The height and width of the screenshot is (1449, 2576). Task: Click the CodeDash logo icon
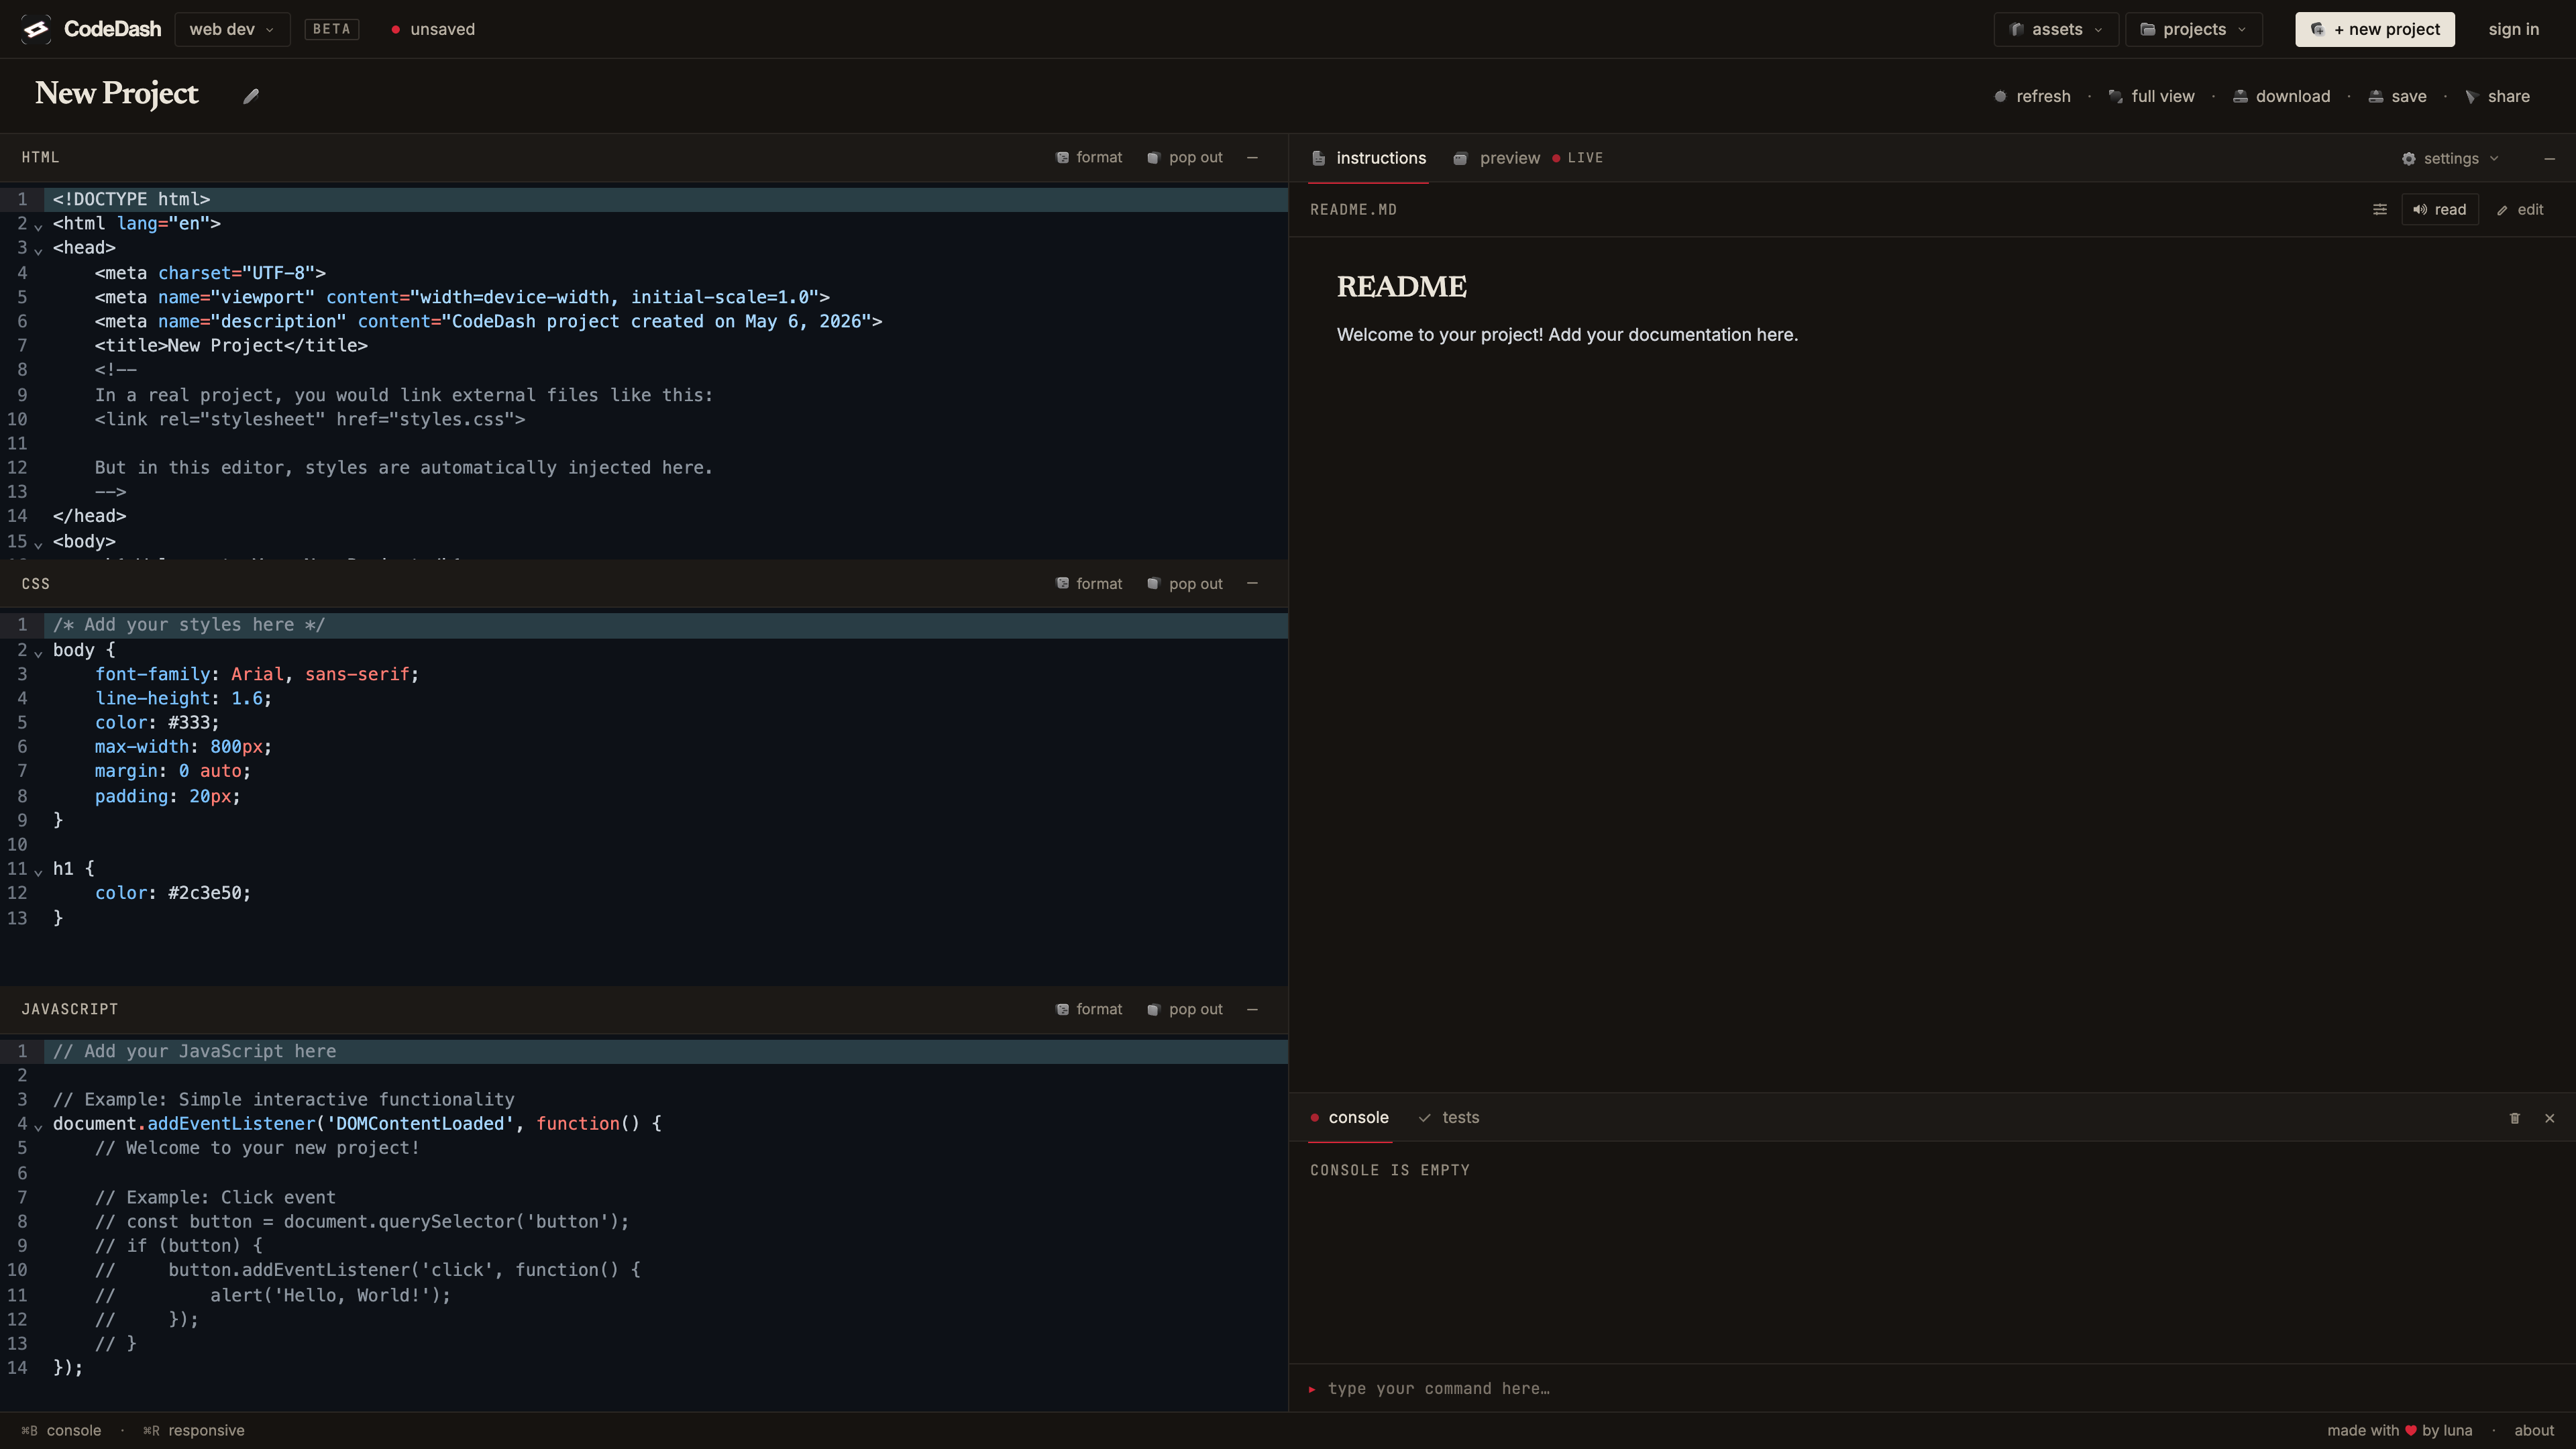(x=36, y=29)
